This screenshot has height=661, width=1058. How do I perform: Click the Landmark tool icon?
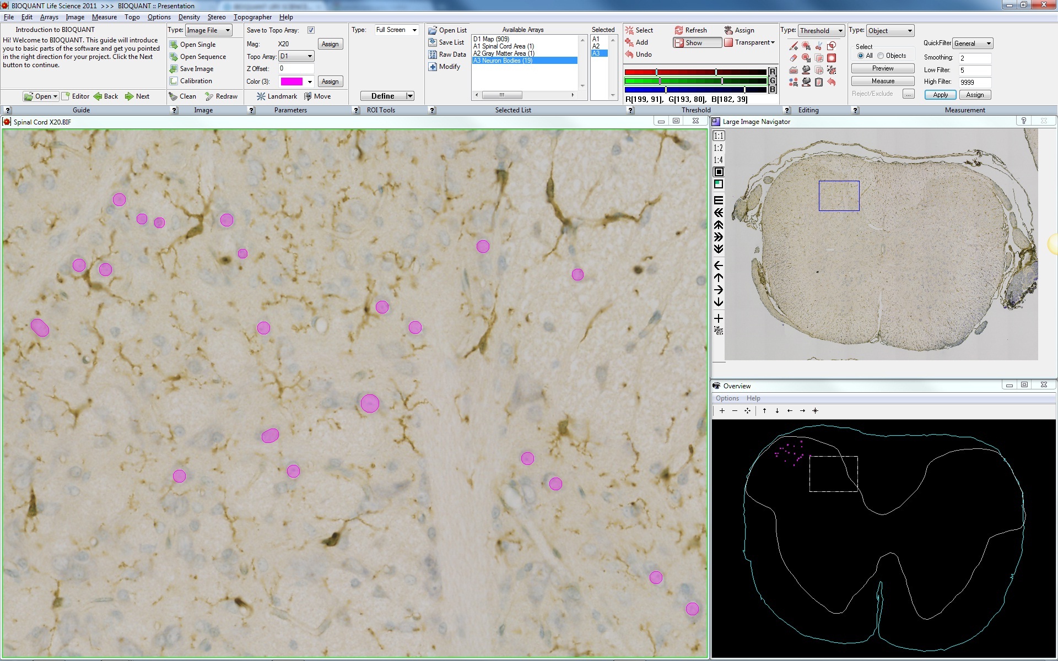click(261, 96)
